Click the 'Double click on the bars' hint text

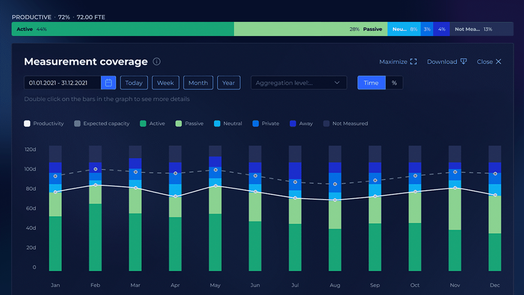[107, 99]
